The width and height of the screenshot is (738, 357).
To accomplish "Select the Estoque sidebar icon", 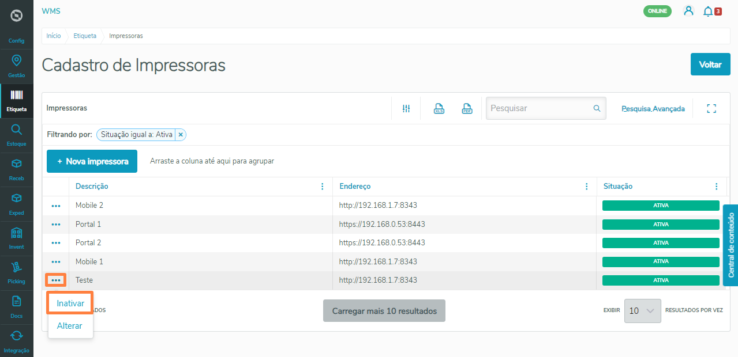I will coord(16,134).
